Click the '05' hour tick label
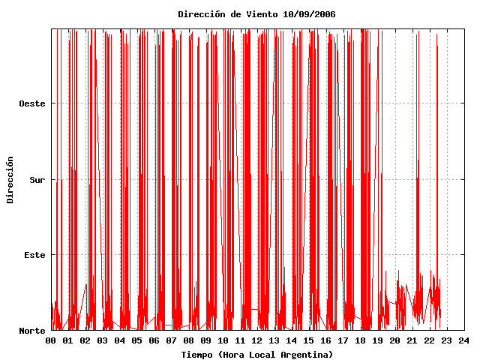The image size is (480, 360). click(x=136, y=340)
